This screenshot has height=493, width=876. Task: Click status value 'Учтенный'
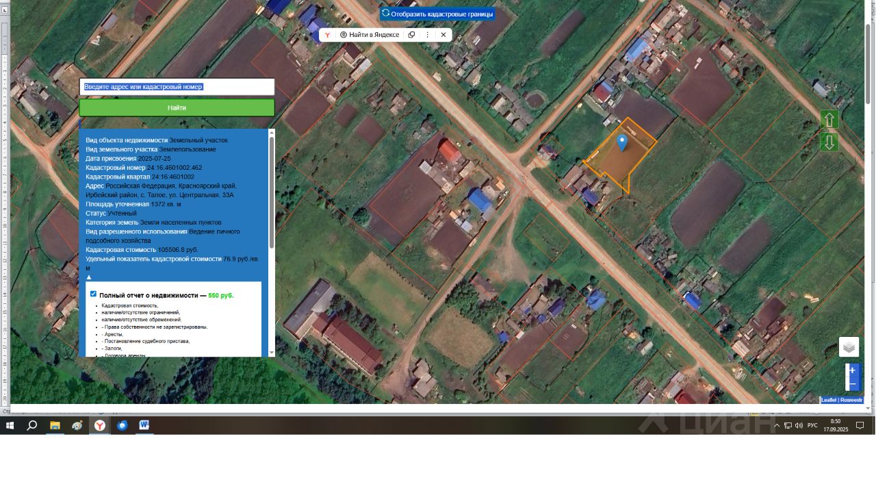click(122, 214)
